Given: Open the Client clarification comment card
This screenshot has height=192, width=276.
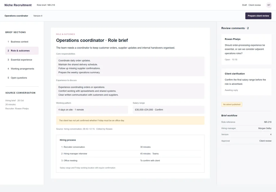Looking at the screenshot, I should (246, 82).
